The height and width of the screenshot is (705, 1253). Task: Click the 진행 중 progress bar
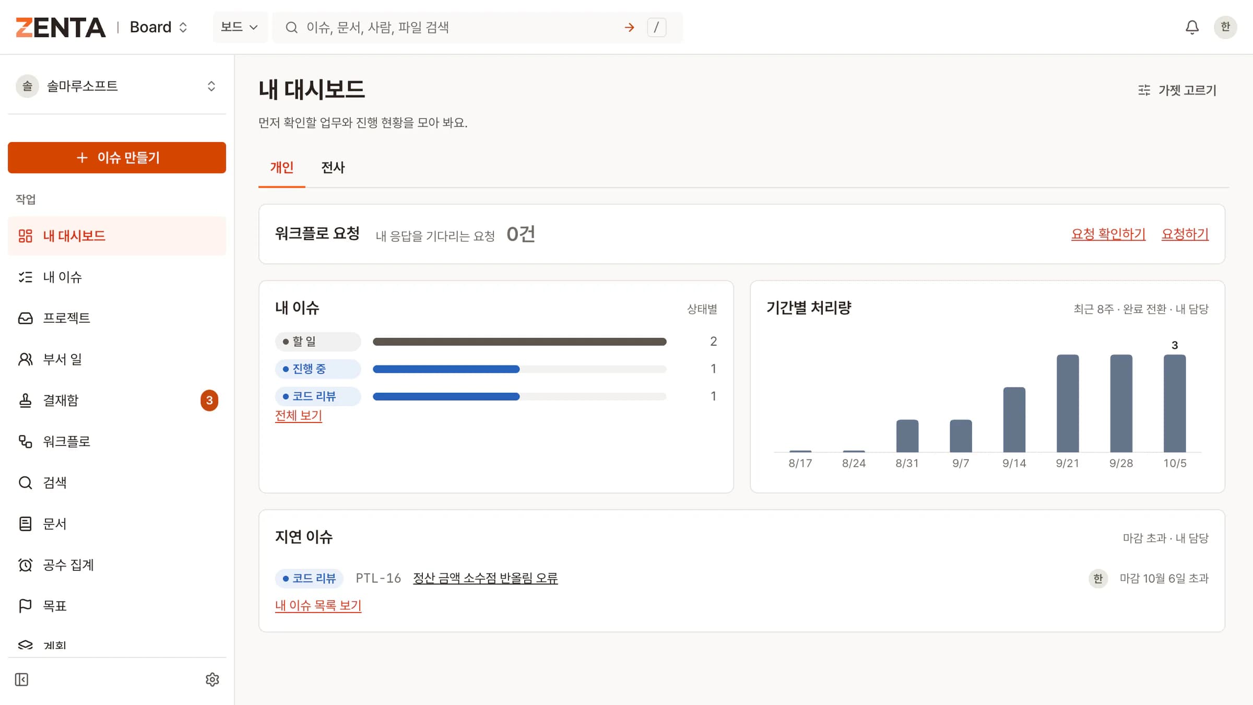(x=519, y=369)
